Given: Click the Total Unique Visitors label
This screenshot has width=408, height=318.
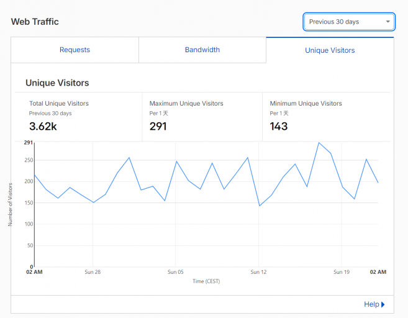Looking at the screenshot, I should tap(59, 103).
